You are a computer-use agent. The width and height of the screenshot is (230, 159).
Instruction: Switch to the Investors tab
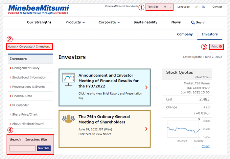210,34
